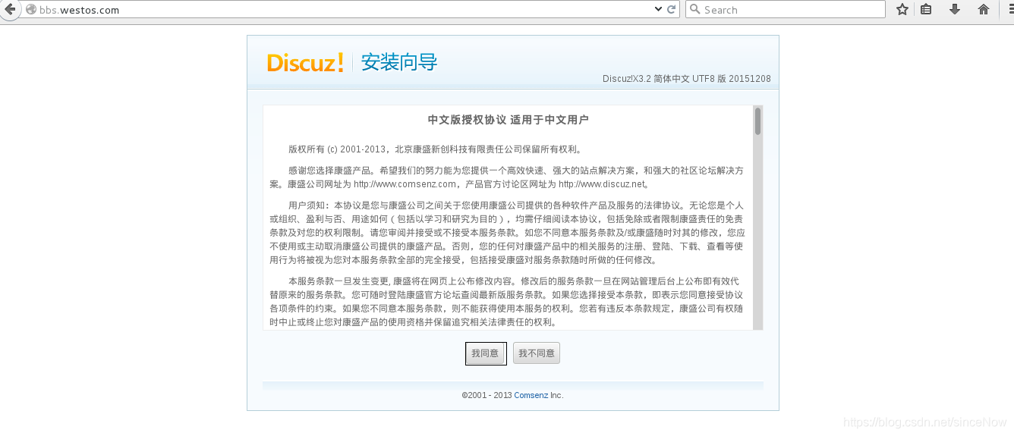The image size is (1014, 436).
Task: Bookmark this page with the star icon
Action: (902, 9)
